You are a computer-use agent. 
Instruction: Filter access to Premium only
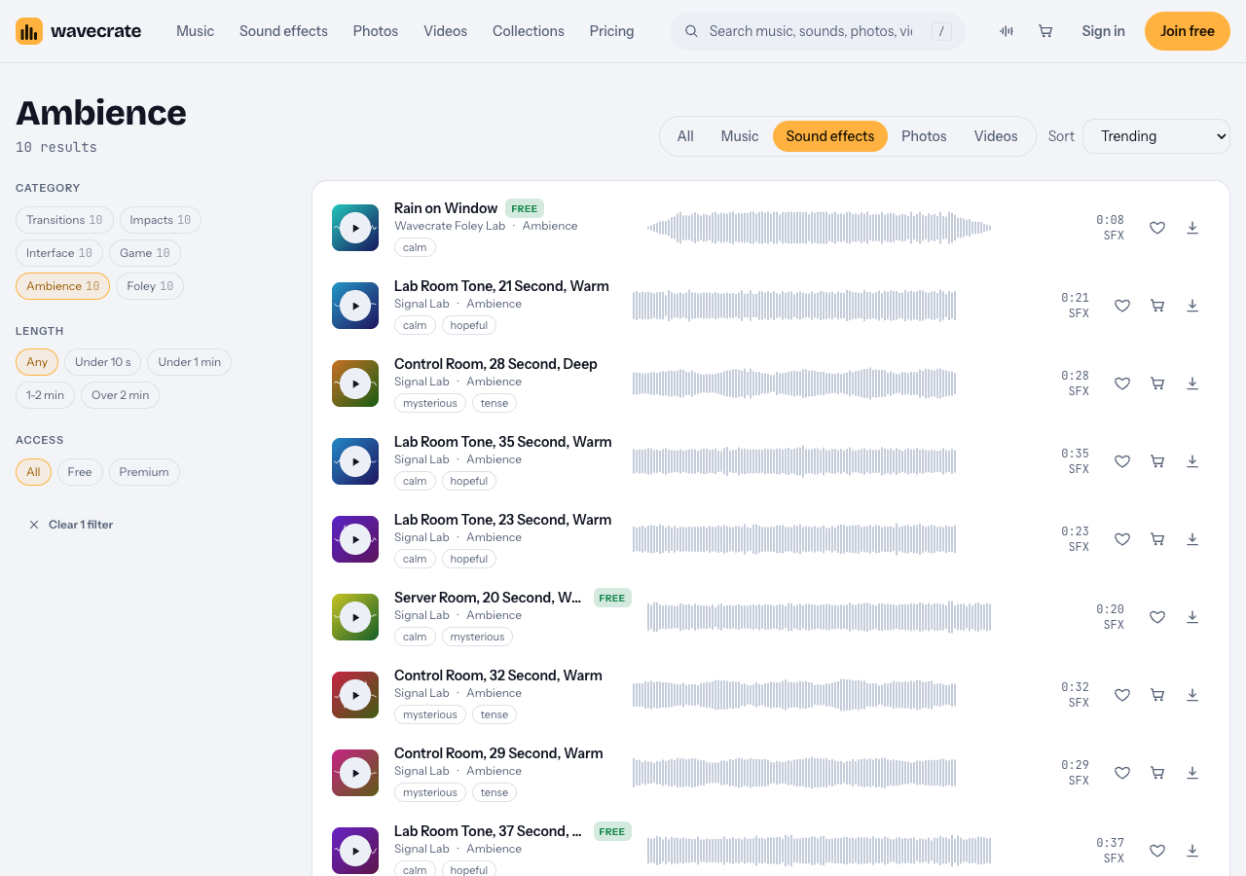tap(144, 472)
